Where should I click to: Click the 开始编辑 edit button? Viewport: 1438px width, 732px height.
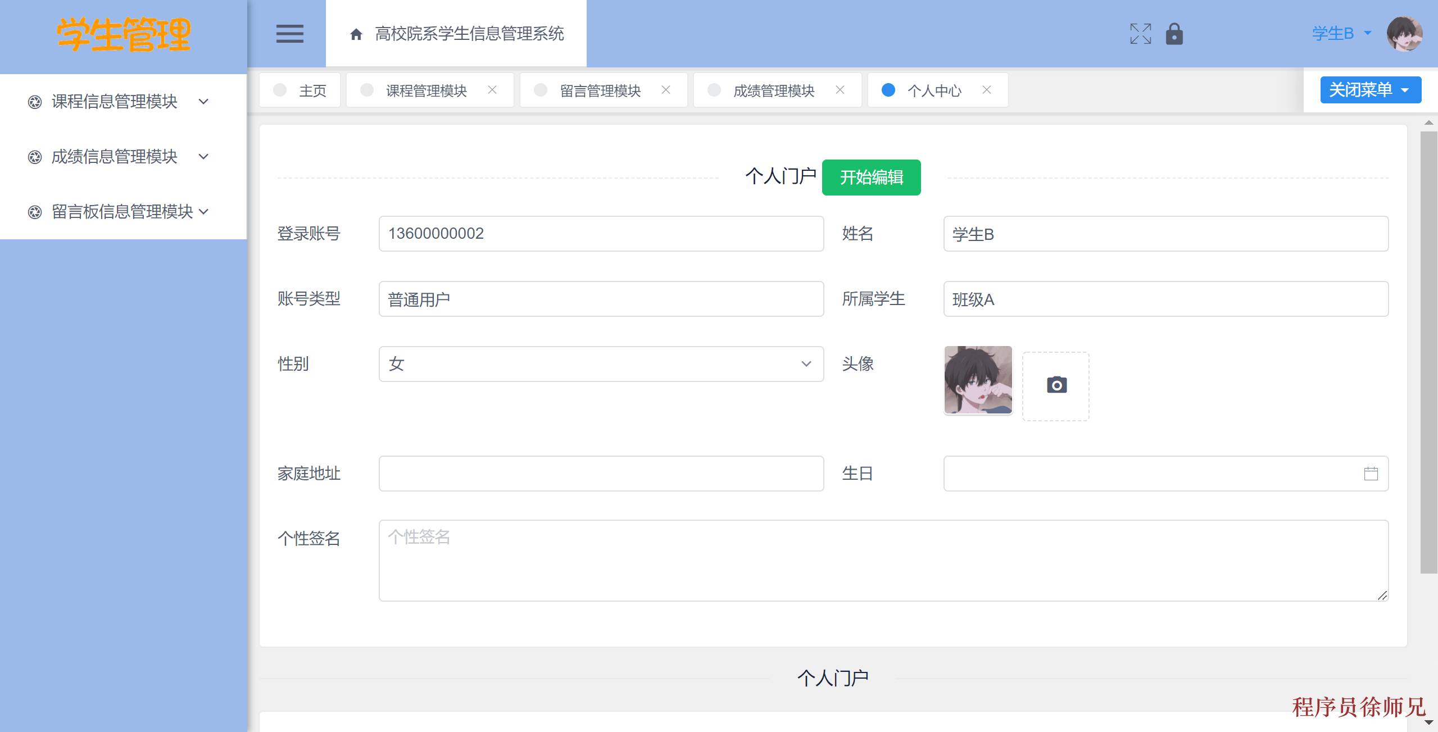(x=870, y=177)
